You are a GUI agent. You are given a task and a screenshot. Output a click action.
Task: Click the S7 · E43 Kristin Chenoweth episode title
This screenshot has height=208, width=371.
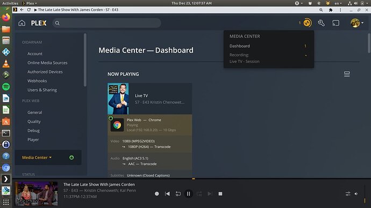(160, 102)
